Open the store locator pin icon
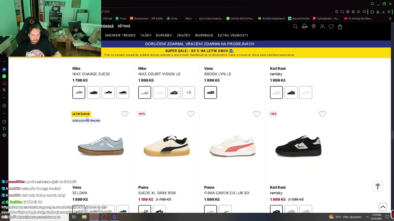 click(314, 26)
